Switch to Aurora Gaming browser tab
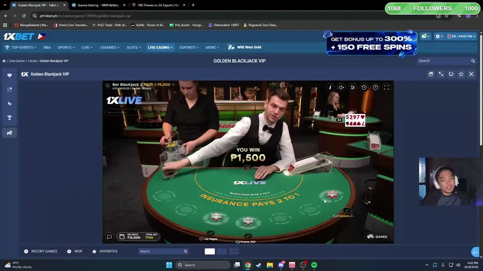Screen dimensions: 483x271 tap(99, 5)
